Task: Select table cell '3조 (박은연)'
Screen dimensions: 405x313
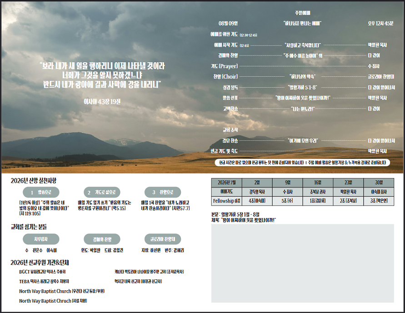Action: 379,201
